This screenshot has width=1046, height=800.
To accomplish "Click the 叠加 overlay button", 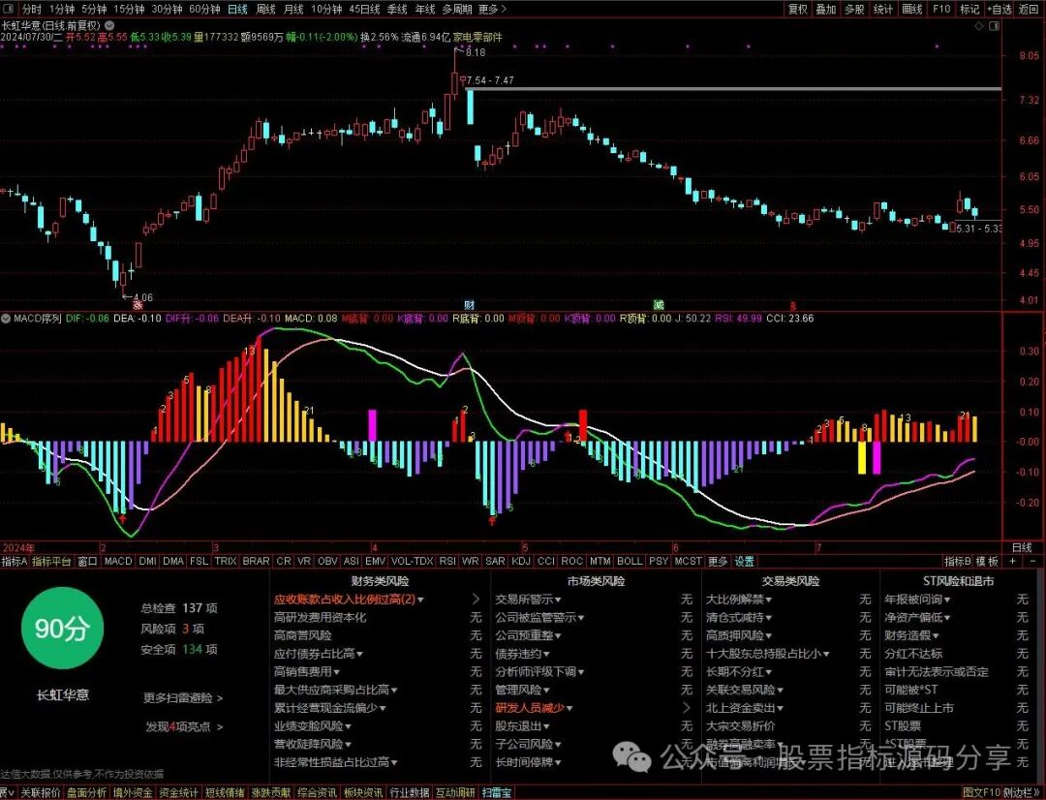I will [826, 9].
